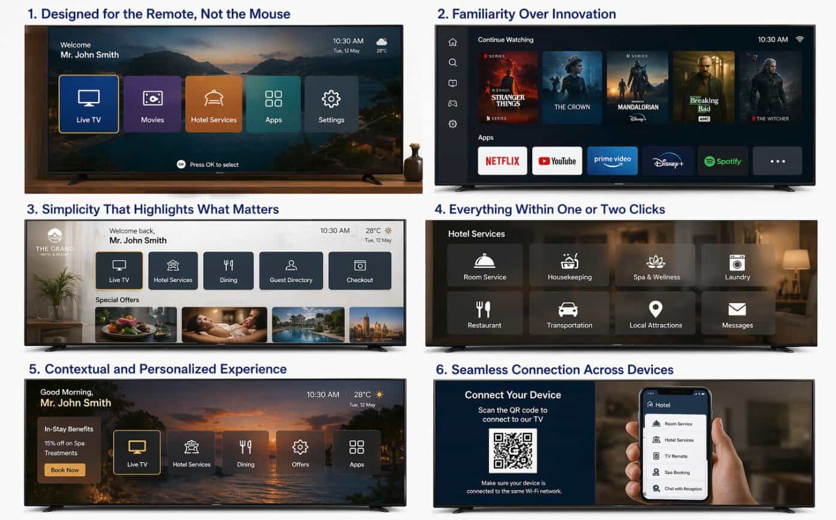Click the '15% off on Spa Treatments' text

pos(64,448)
